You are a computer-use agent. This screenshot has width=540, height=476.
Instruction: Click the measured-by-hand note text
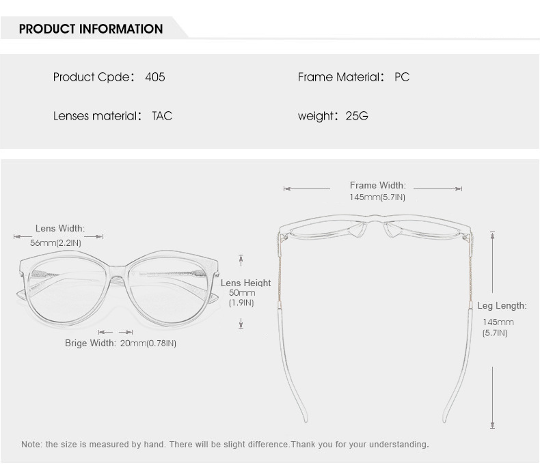click(225, 445)
